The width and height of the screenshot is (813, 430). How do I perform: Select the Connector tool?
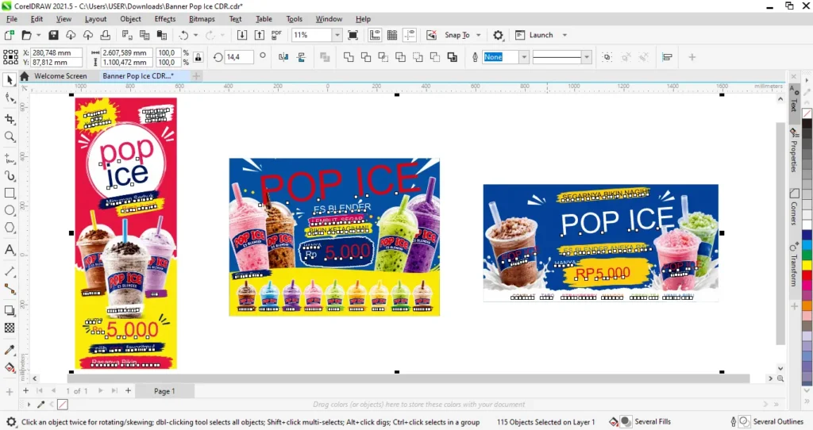(x=10, y=289)
